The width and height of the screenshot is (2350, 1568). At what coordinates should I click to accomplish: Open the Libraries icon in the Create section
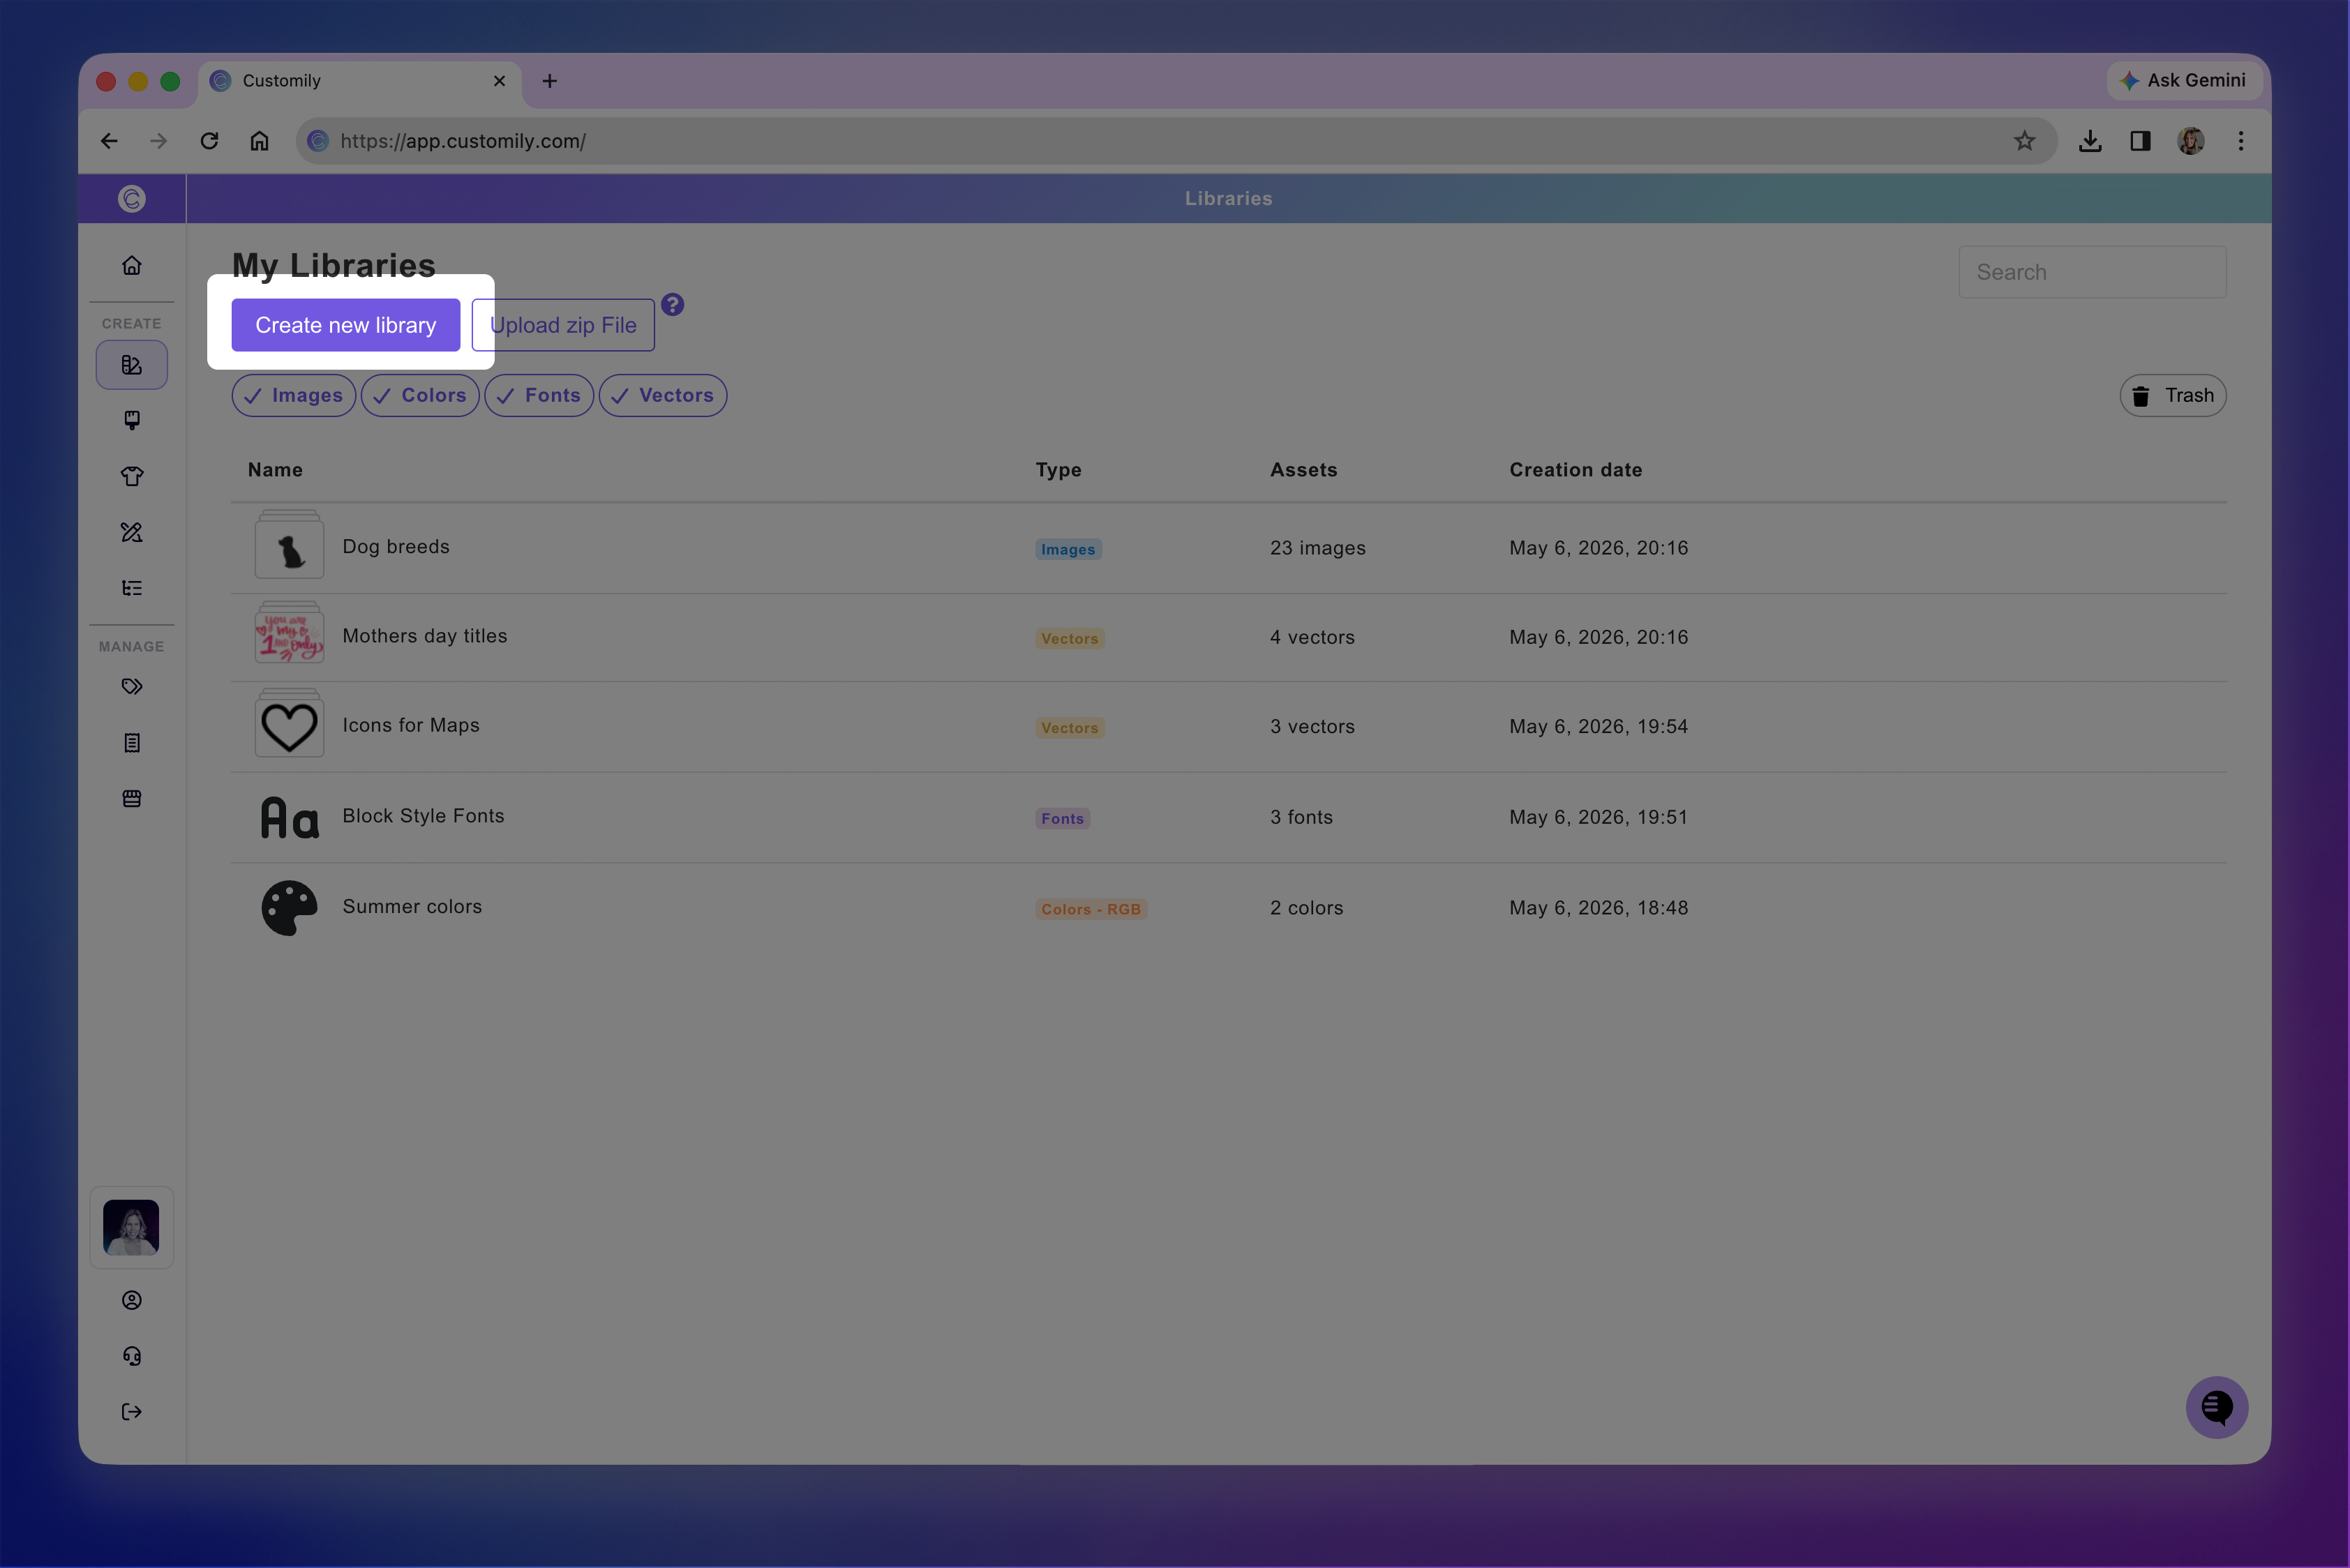coord(131,365)
